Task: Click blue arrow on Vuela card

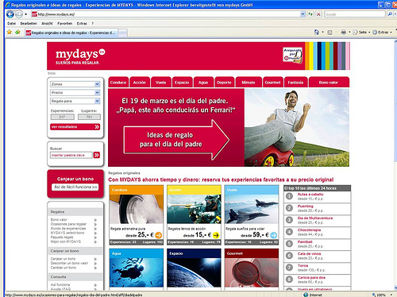Action: pos(274,235)
